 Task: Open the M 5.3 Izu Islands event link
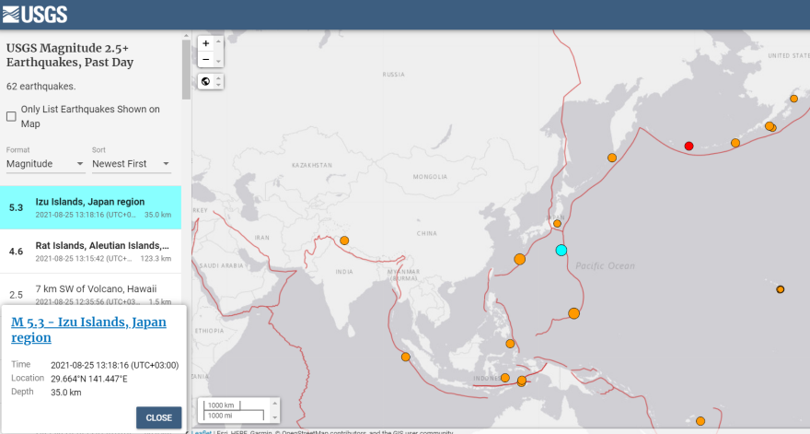(x=88, y=329)
